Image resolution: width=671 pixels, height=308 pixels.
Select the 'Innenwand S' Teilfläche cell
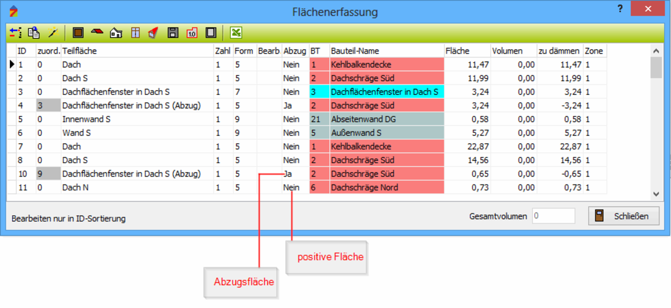click(x=137, y=119)
